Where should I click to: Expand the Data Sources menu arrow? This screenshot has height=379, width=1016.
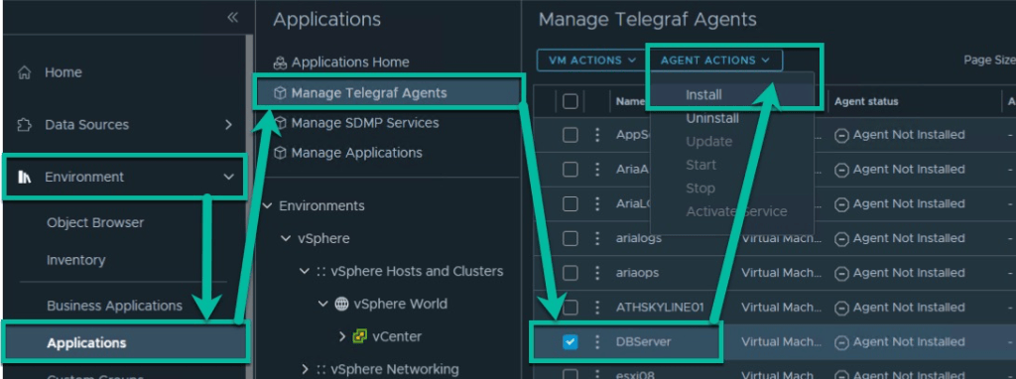pyautogui.click(x=228, y=124)
